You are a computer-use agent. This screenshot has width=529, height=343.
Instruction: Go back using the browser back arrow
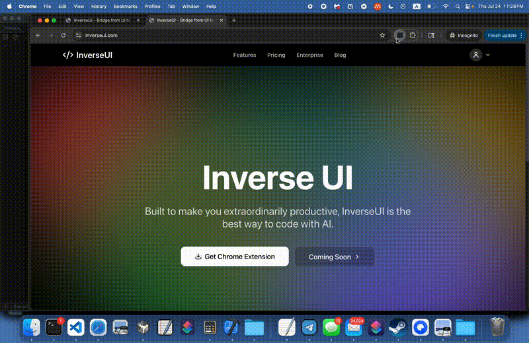point(38,36)
